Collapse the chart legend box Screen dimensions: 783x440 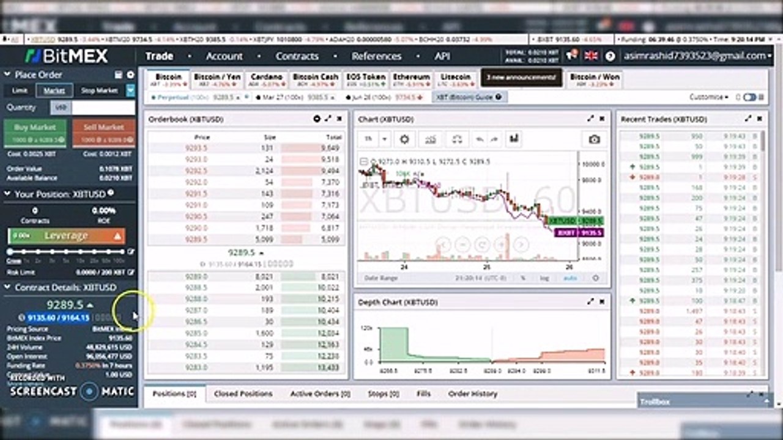click(364, 161)
